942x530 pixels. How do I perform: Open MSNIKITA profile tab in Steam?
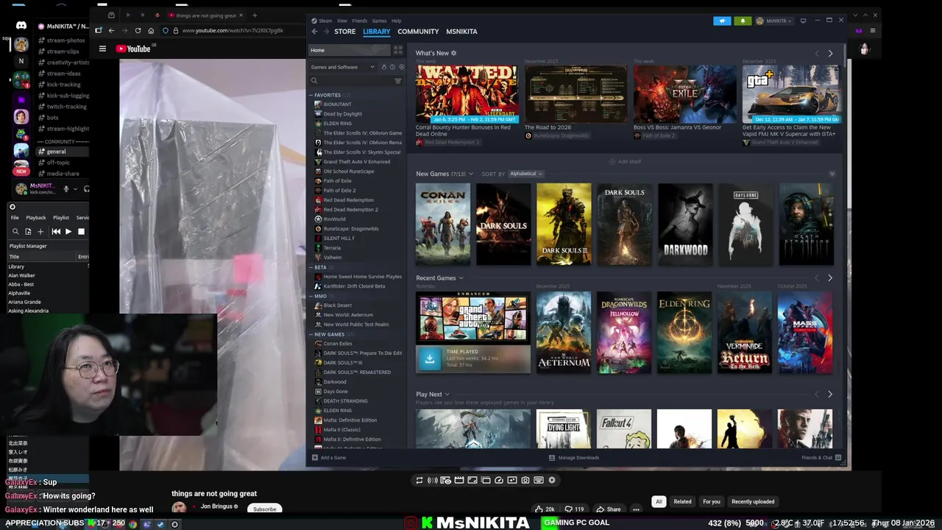[461, 32]
